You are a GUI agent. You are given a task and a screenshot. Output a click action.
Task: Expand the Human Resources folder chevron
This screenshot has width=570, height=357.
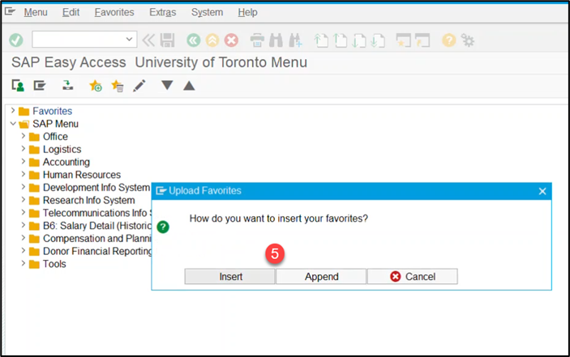tap(24, 174)
